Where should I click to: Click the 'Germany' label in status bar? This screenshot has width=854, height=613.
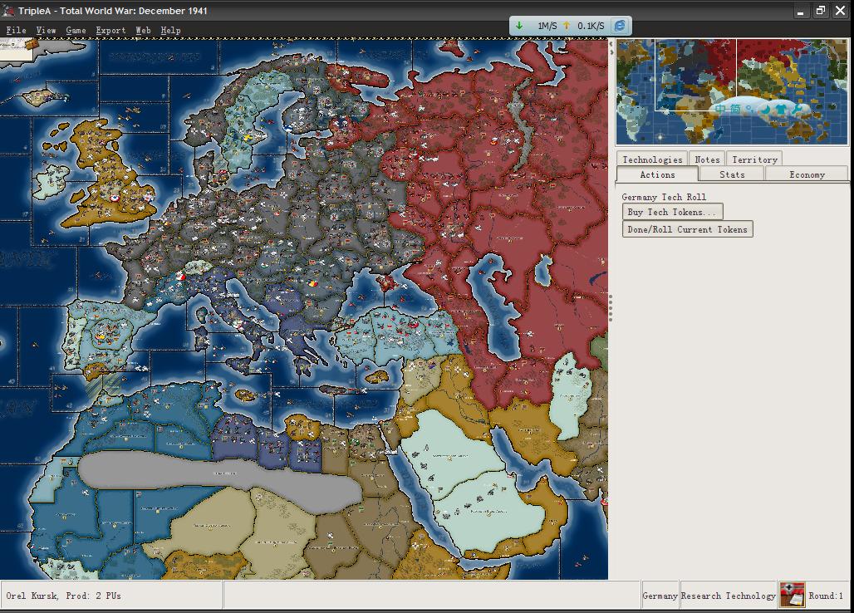click(x=660, y=596)
